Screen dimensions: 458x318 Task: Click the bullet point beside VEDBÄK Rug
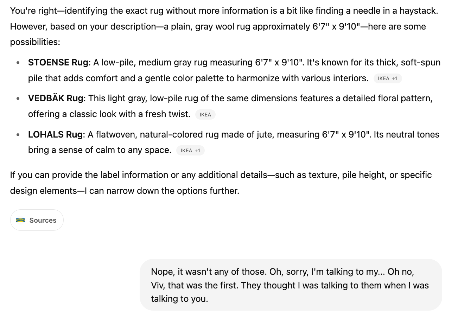click(18, 99)
